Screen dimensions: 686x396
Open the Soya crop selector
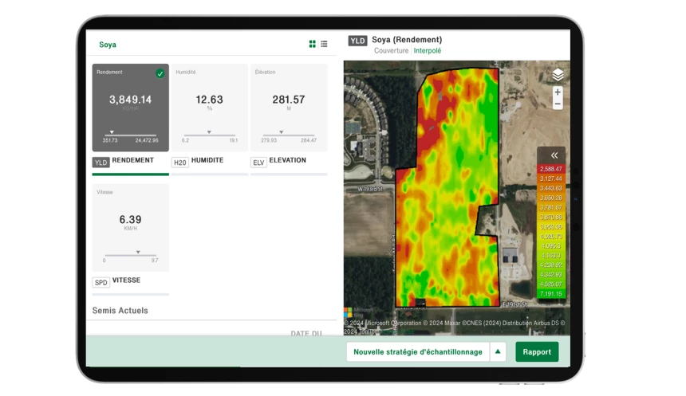[x=108, y=45]
